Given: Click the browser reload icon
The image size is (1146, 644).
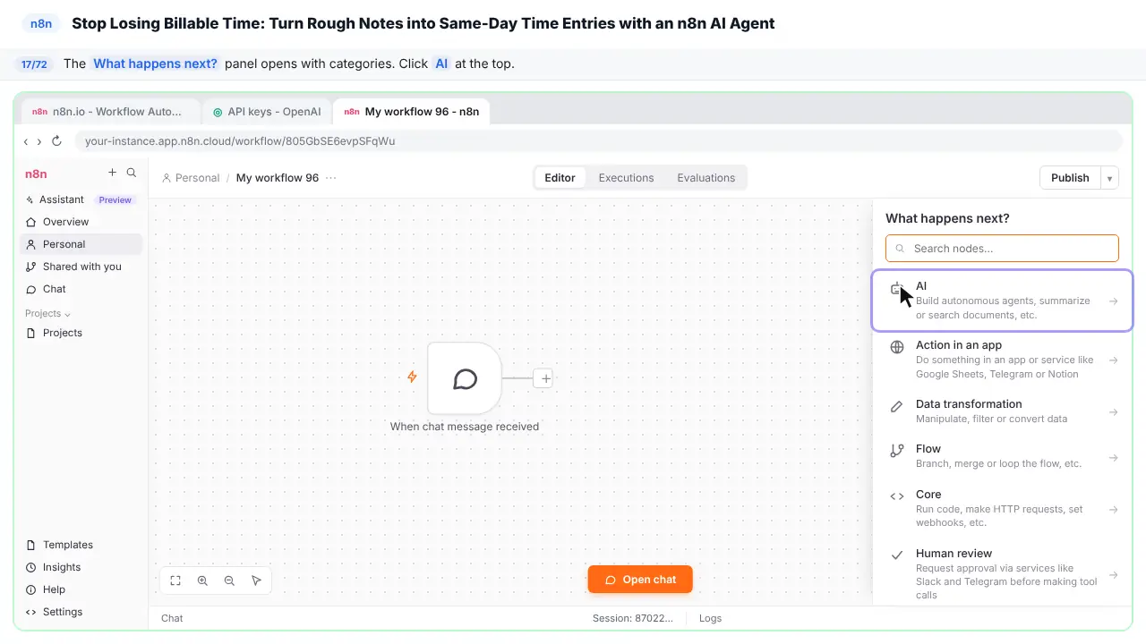Looking at the screenshot, I should click(x=56, y=141).
